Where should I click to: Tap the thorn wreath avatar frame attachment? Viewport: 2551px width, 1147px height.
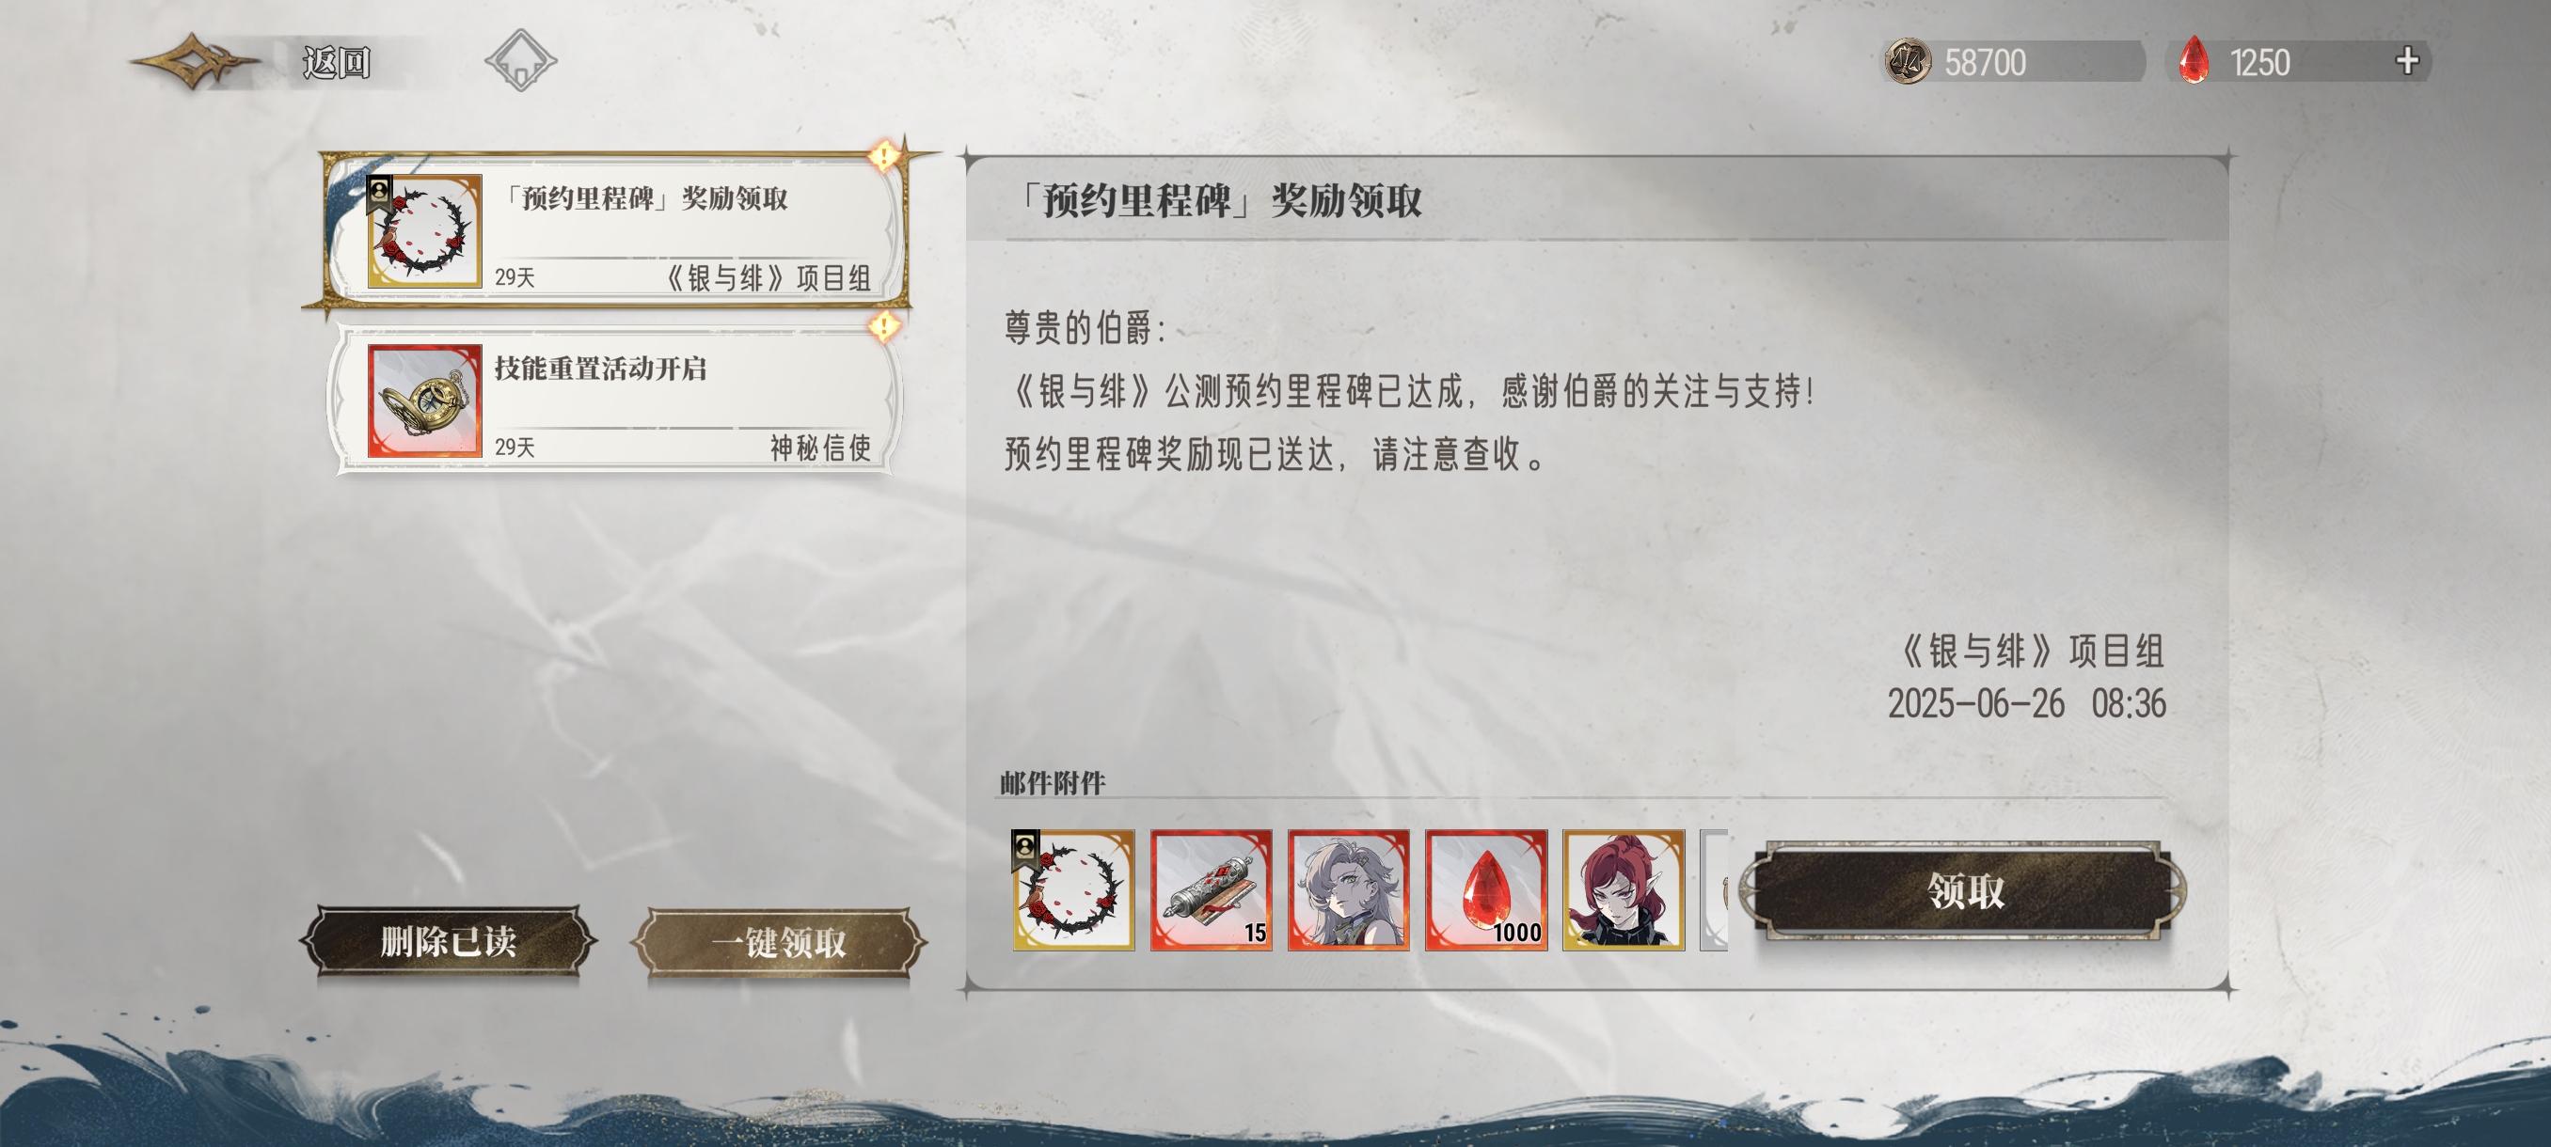(1073, 889)
